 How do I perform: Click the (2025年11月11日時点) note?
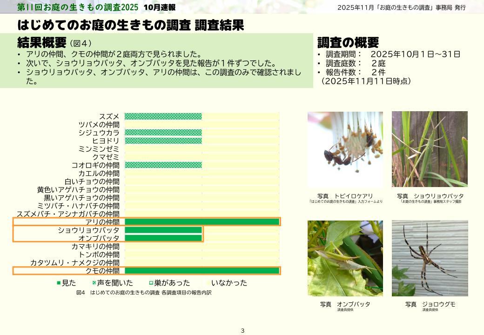[365, 81]
